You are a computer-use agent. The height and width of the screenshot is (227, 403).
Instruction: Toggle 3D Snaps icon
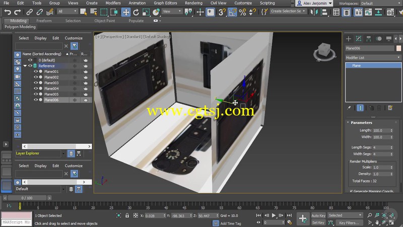click(222, 12)
